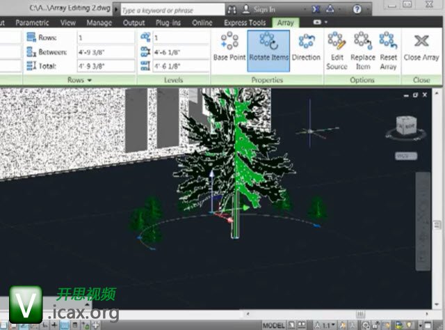Viewport: 445px width, 330px height.
Task: Choose the Replace Item tool
Action: pos(363,51)
